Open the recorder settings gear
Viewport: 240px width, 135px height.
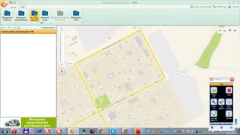221,127
